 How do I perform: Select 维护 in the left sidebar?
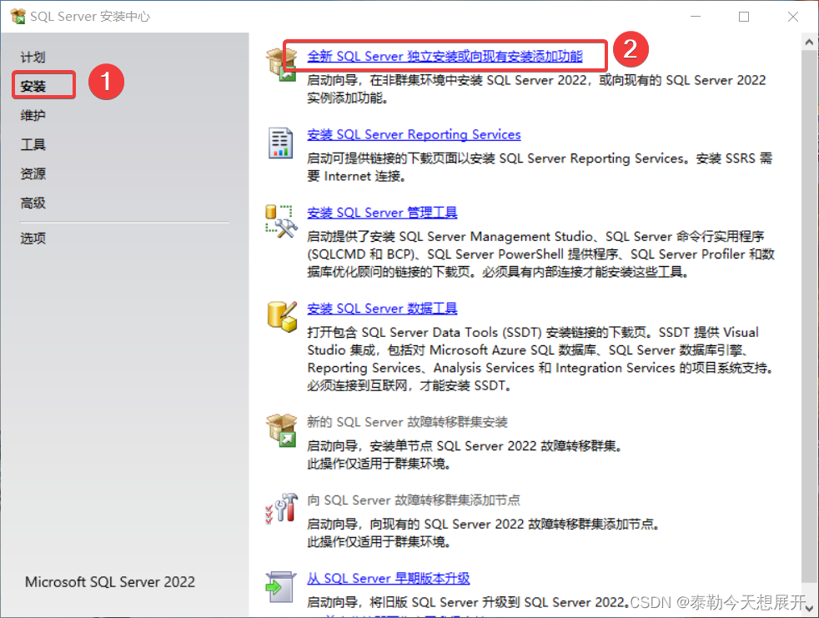point(33,115)
